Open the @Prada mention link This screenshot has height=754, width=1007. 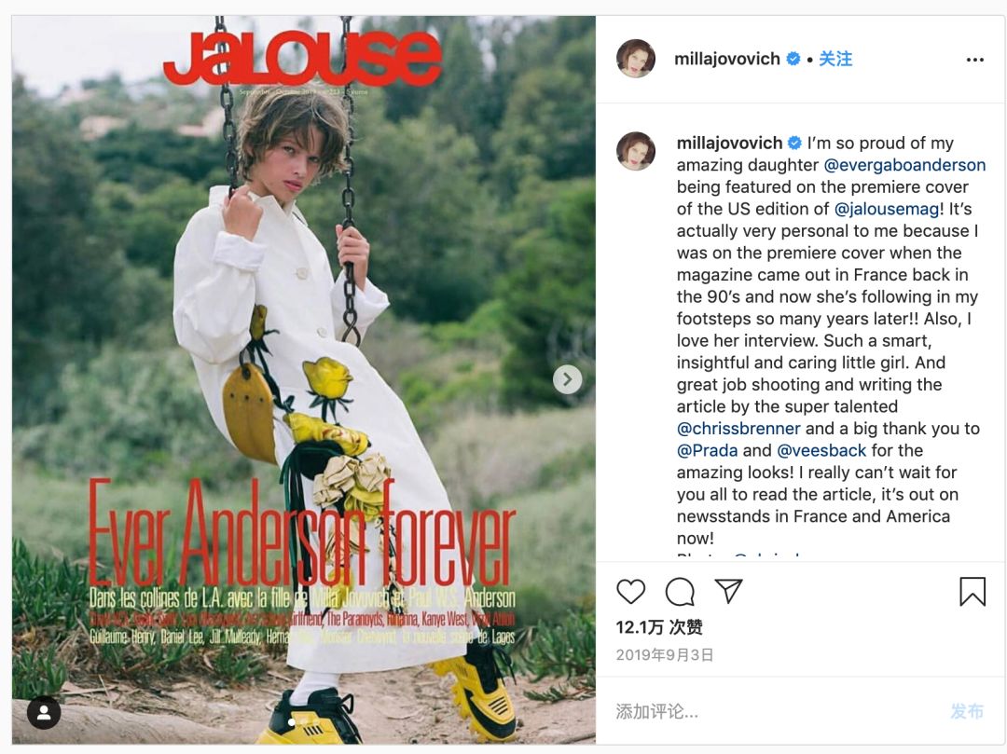point(707,450)
